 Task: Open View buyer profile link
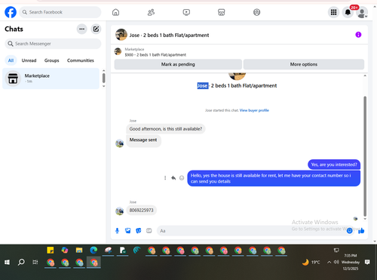pos(254,110)
